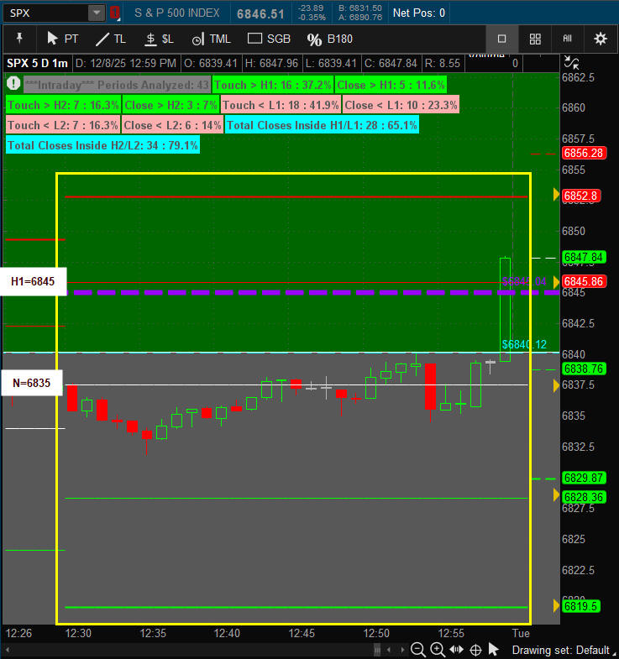Select the TL trendline tool

110,39
